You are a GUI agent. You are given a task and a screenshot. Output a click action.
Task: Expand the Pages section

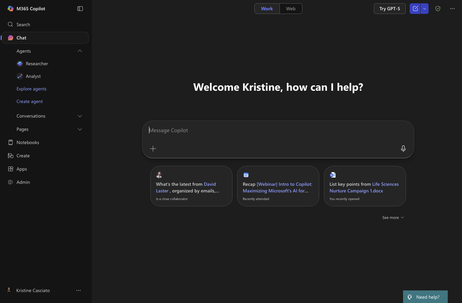80,129
